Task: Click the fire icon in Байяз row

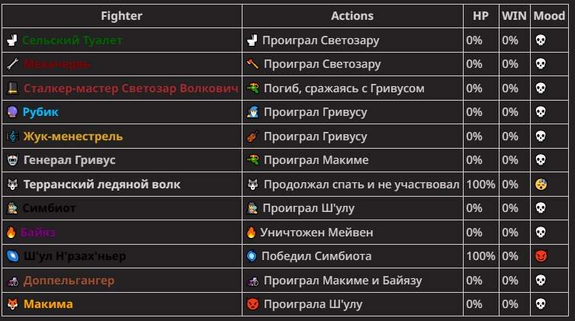Action: 11,232
